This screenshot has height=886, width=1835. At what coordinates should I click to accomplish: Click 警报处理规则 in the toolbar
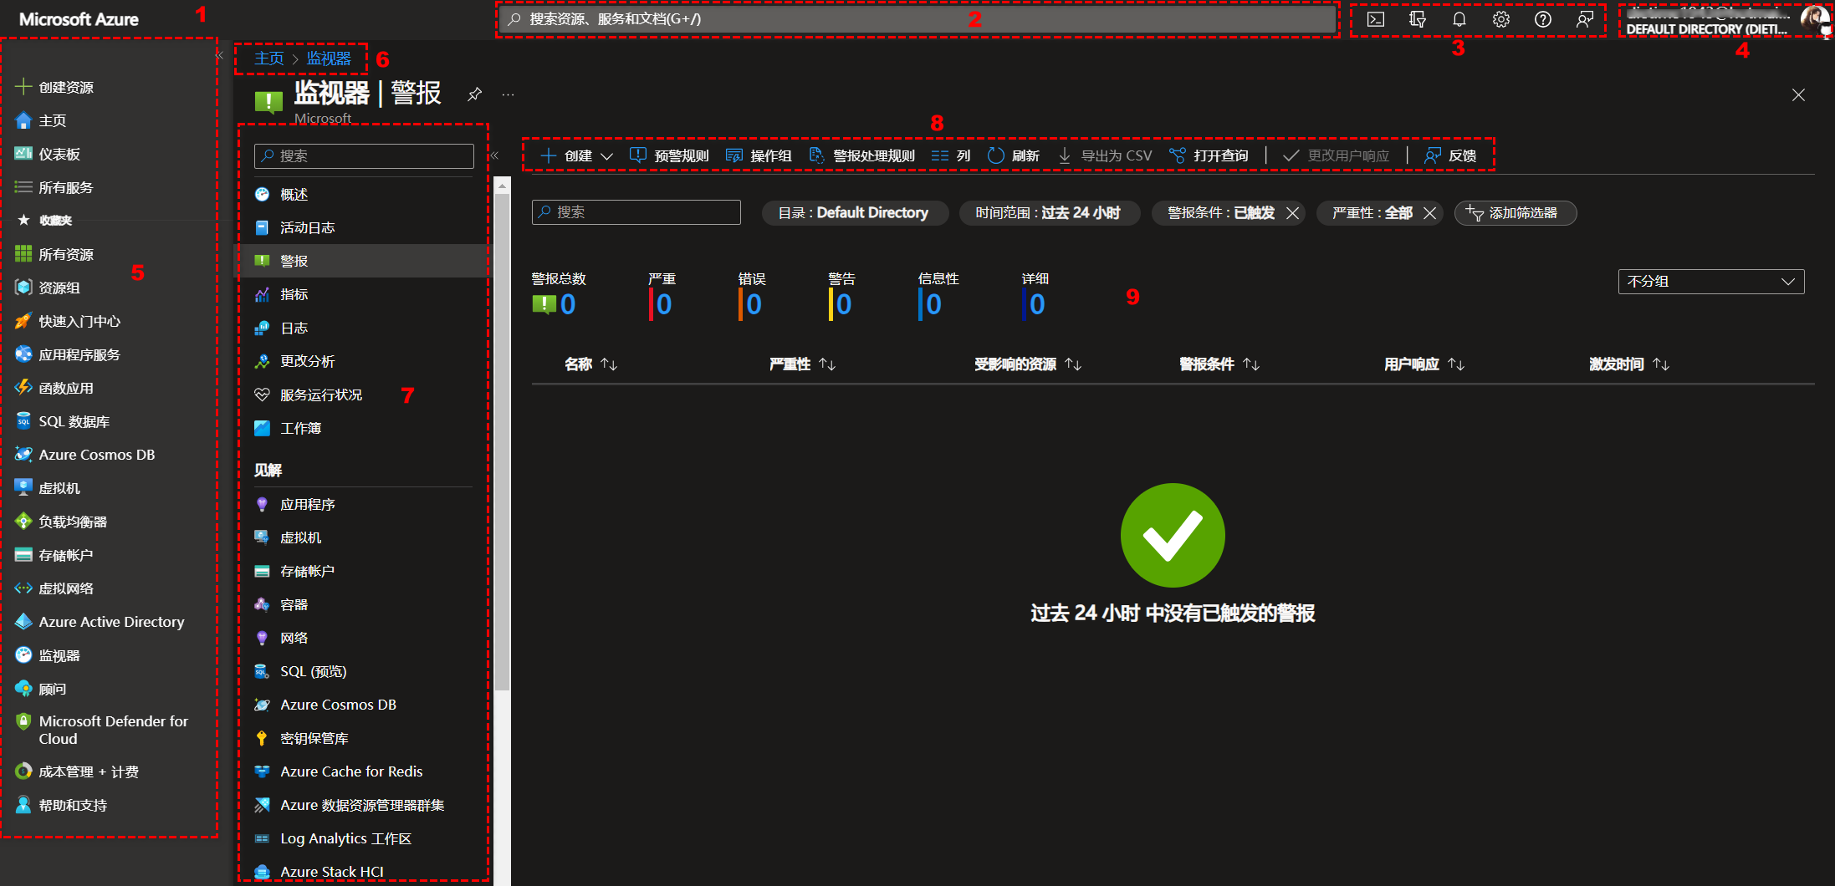tap(862, 155)
